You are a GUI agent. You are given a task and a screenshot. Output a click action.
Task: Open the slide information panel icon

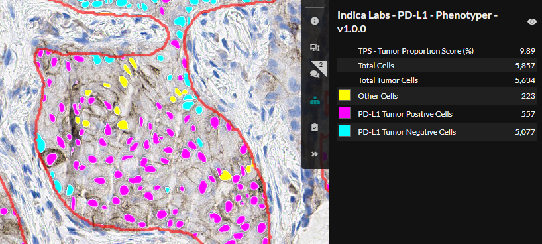tap(314, 21)
